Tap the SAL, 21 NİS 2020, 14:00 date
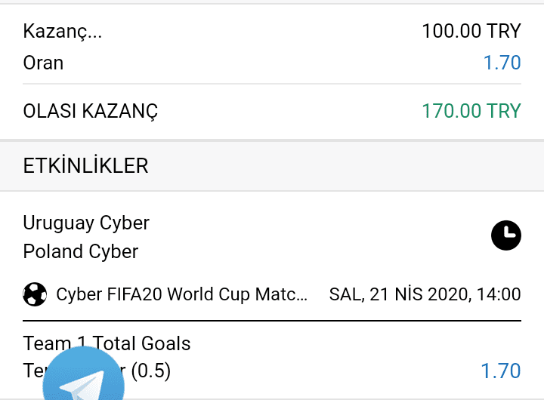The width and height of the screenshot is (544, 400). pyautogui.click(x=425, y=294)
